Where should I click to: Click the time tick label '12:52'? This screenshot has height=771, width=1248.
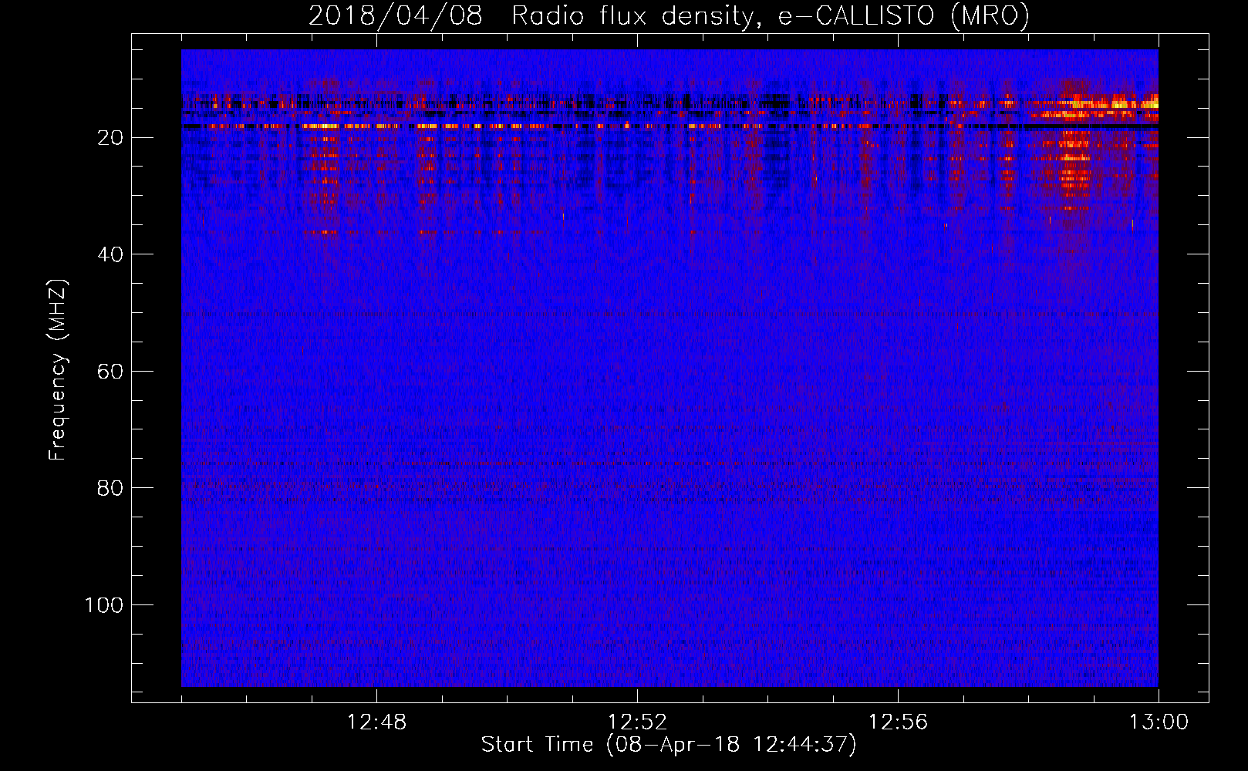637,722
